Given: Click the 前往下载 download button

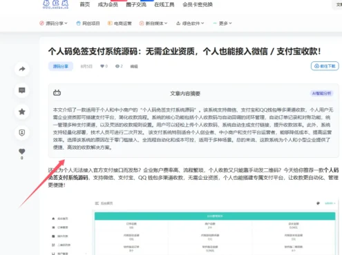Looking at the screenshot, I should coord(325,66).
